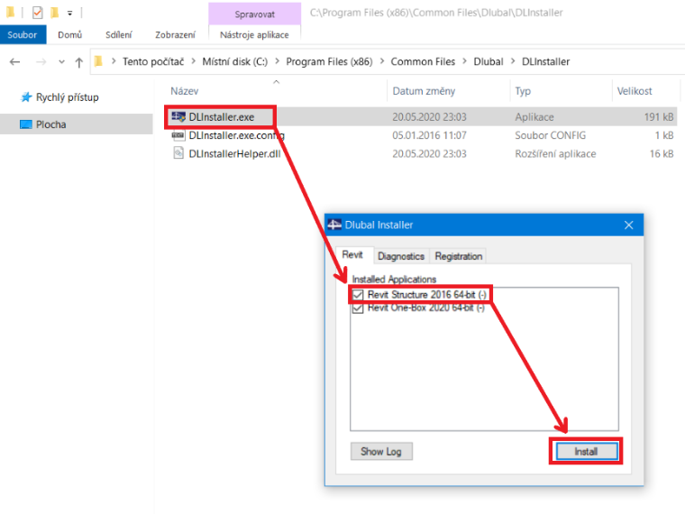This screenshot has height=514, width=685.
Task: Navigate to Dlubal breadcrumb
Action: (x=489, y=61)
